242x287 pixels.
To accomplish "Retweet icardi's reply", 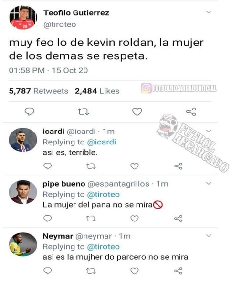I will click(91, 166).
